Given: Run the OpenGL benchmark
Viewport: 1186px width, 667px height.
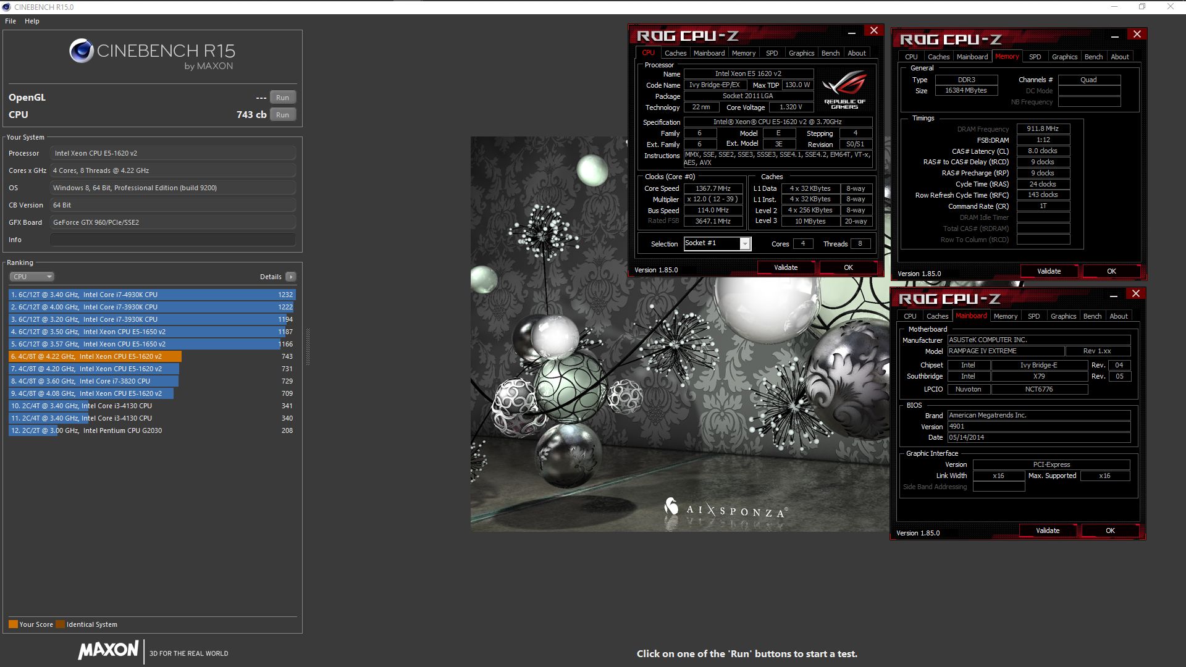Looking at the screenshot, I should [283, 98].
